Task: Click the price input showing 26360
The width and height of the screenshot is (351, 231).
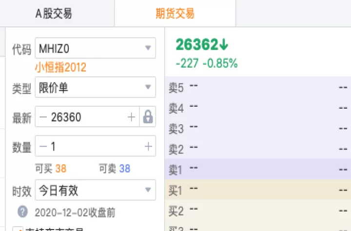Action: pos(87,117)
